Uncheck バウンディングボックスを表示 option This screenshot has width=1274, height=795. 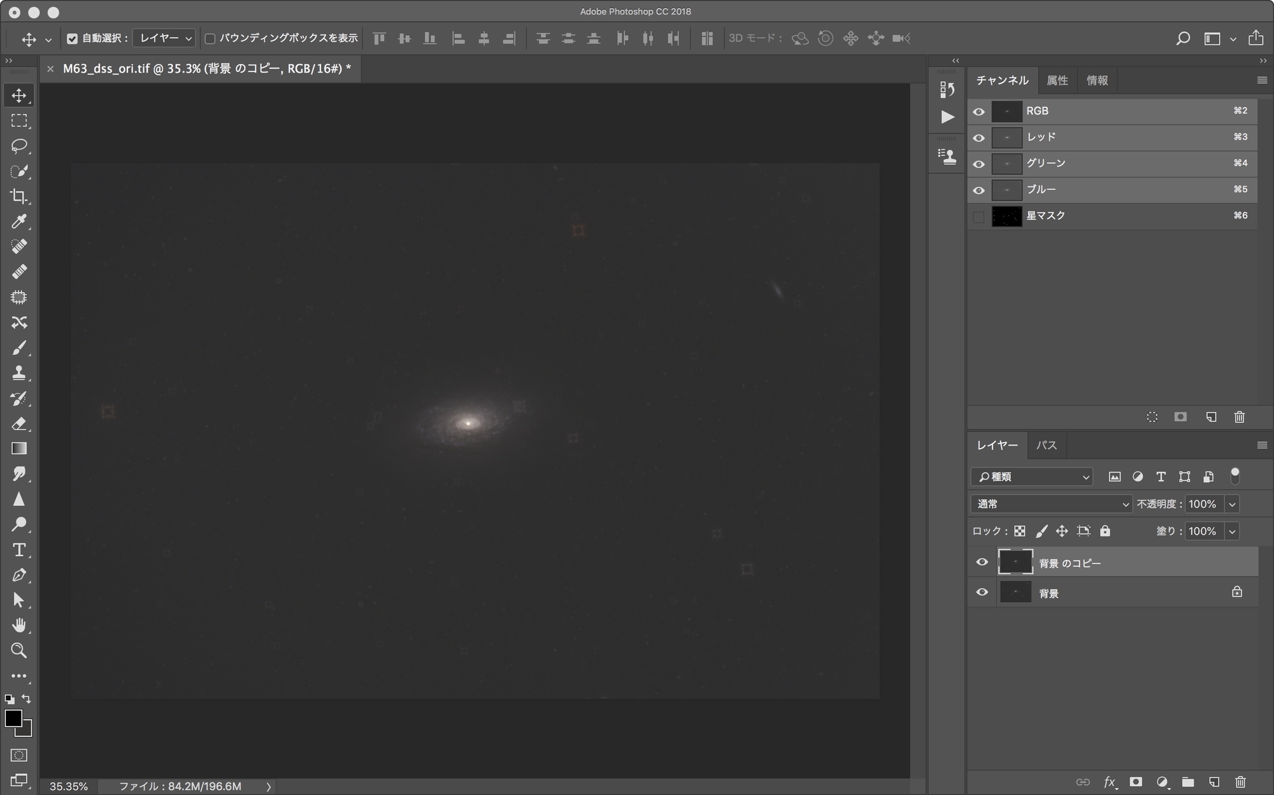[211, 38]
